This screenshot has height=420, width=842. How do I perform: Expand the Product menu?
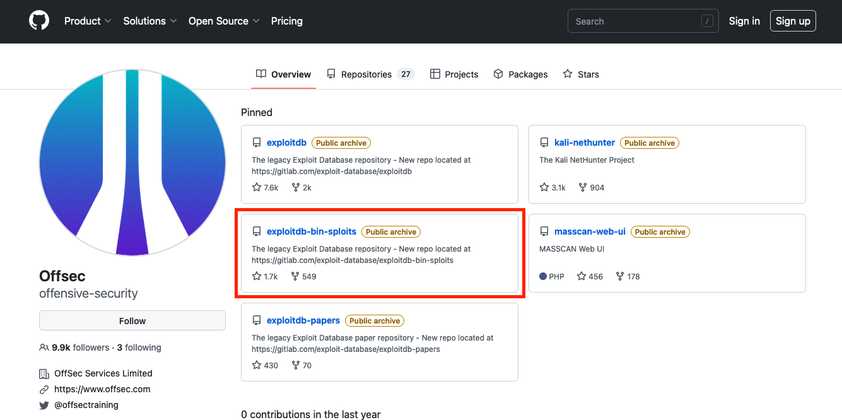[88, 21]
